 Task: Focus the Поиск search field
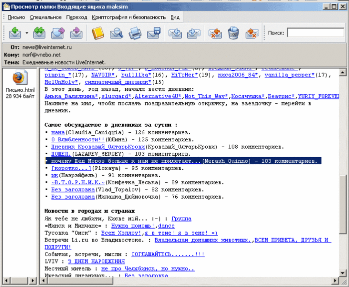316,33
